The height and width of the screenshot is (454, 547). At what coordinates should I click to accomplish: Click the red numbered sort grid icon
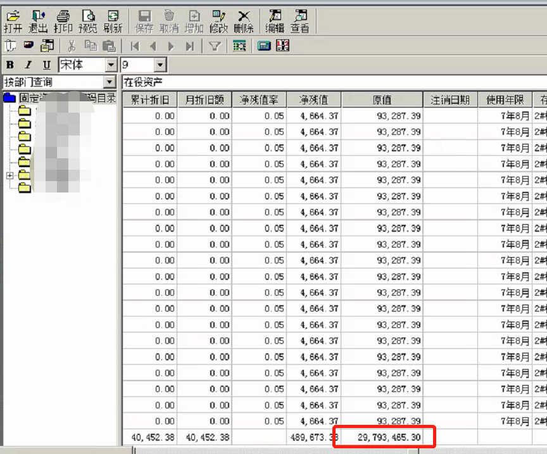click(x=282, y=46)
